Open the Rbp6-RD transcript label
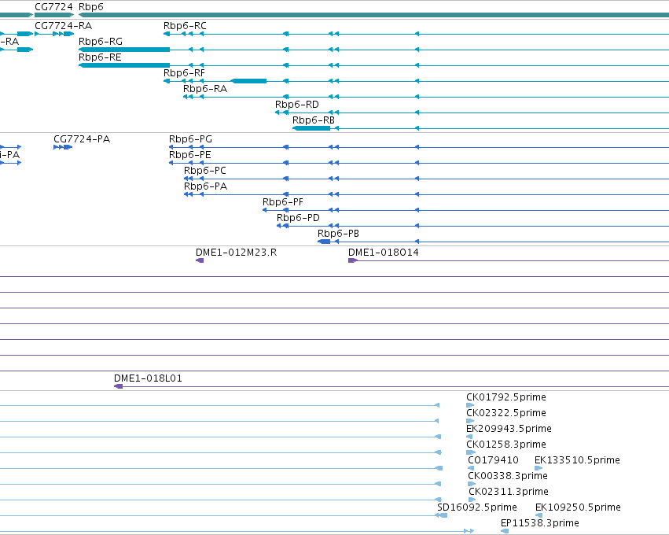The width and height of the screenshot is (669, 535). pos(297,105)
